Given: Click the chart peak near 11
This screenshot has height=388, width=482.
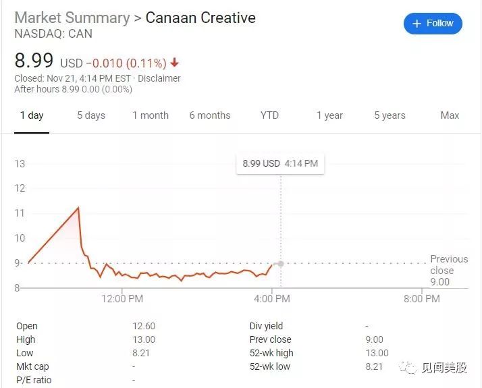Looking at the screenshot, I should pyautogui.click(x=78, y=208).
